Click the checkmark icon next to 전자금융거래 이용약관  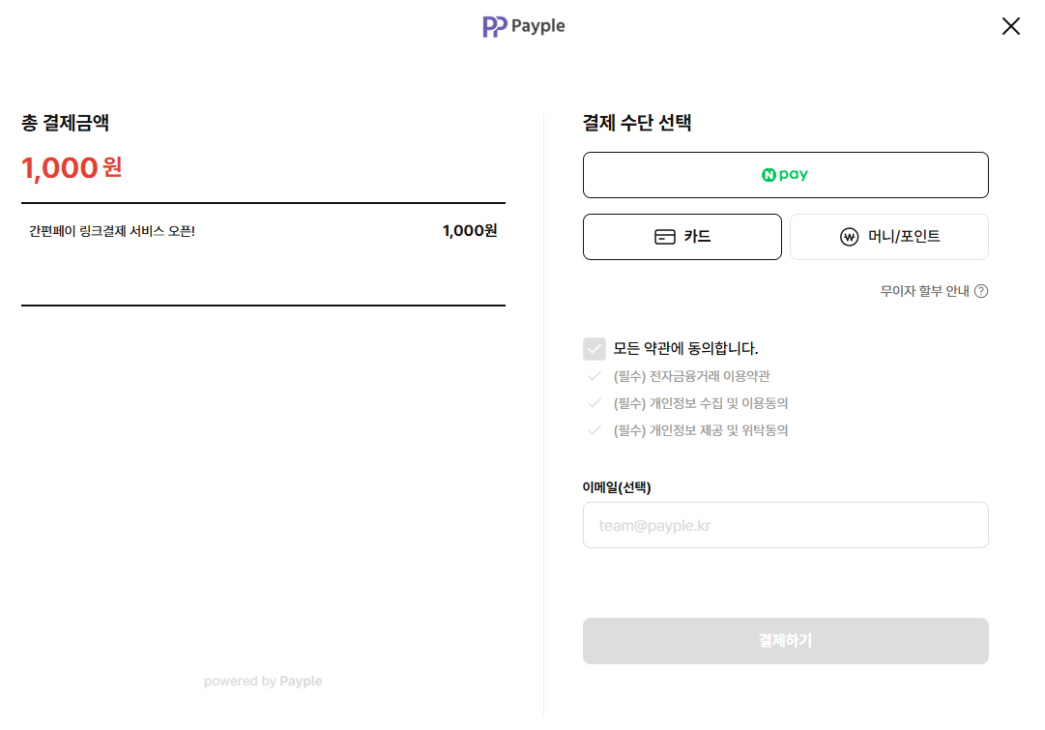pos(594,375)
